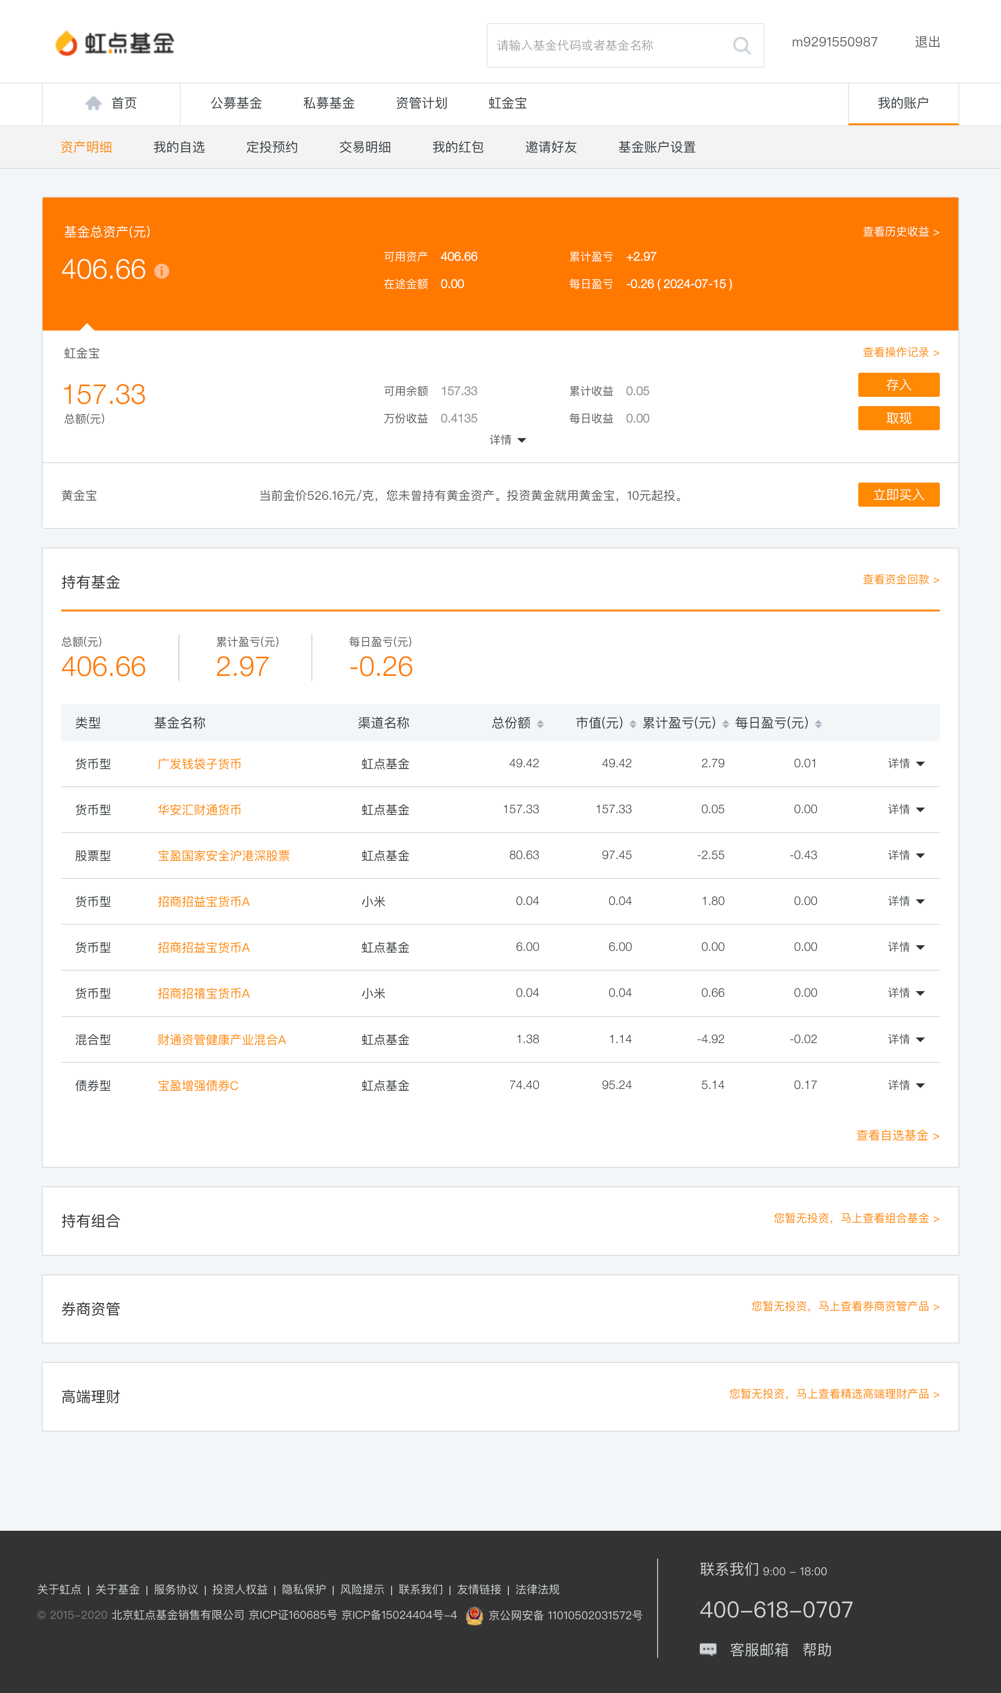Expand 详情 for 招商招禧宝货币A row

(x=906, y=993)
